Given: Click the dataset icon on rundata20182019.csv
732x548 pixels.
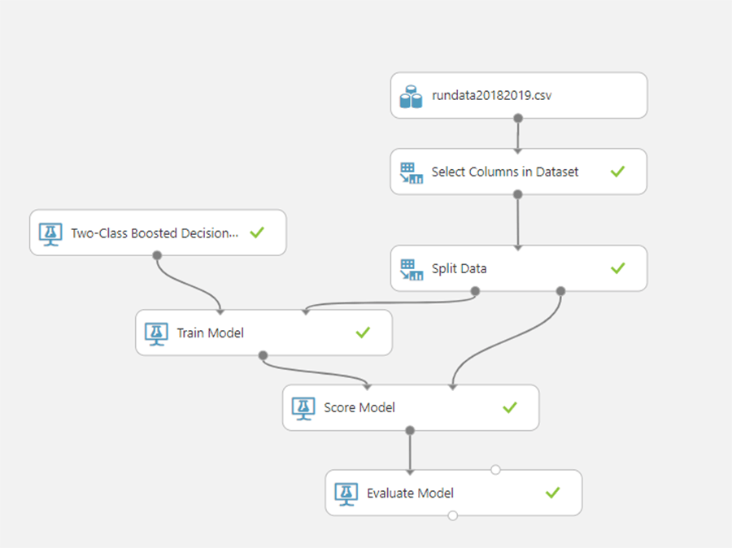Looking at the screenshot, I should (x=411, y=97).
